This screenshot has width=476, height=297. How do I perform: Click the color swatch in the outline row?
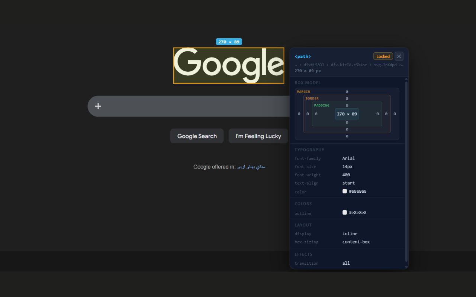pyautogui.click(x=345, y=212)
